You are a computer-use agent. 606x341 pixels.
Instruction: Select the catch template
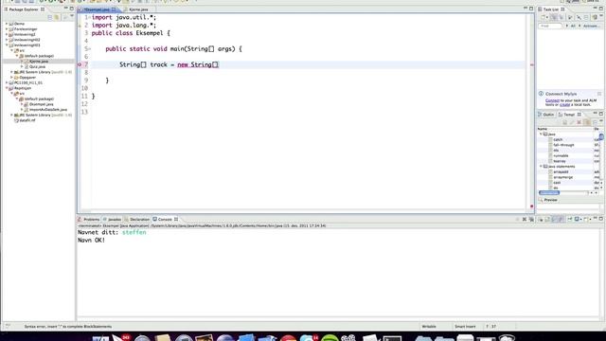[x=558, y=139]
